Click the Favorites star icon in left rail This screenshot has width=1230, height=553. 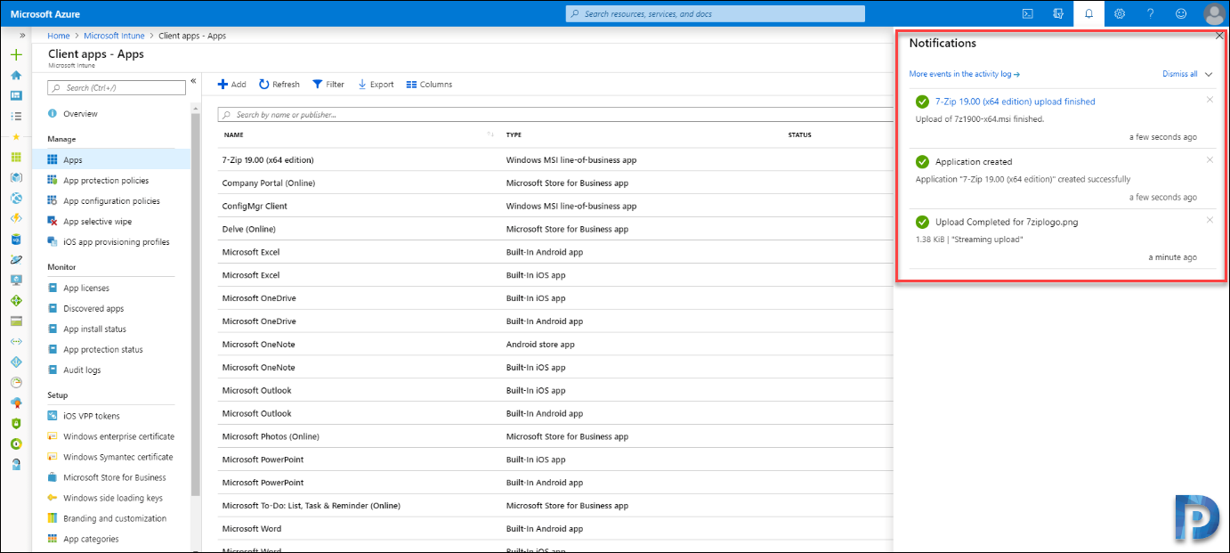(16, 137)
